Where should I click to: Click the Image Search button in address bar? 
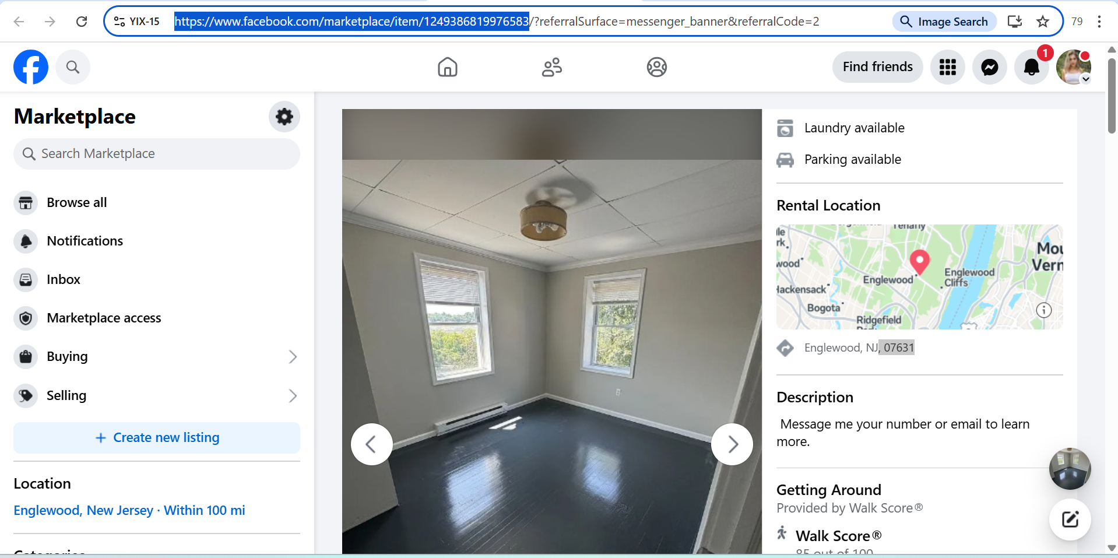[944, 22]
